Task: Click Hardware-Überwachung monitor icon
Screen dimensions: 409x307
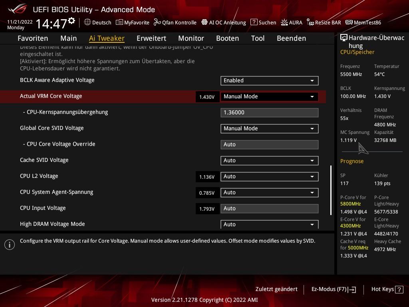Action: [x=344, y=38]
